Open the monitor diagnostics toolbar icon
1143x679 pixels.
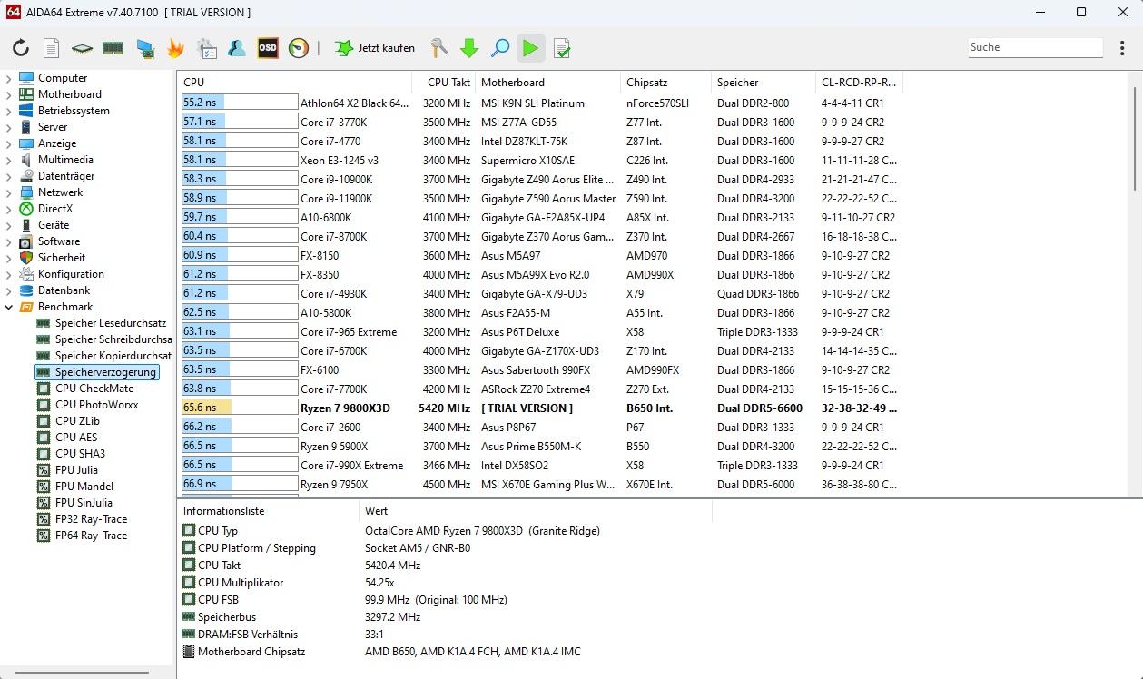tap(144, 48)
